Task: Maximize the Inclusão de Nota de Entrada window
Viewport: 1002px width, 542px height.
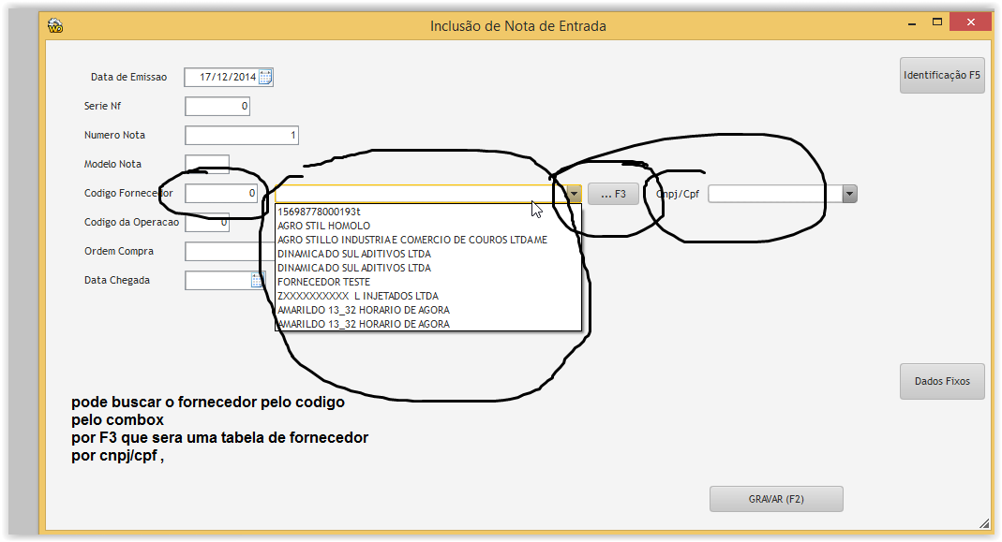Action: (x=936, y=22)
